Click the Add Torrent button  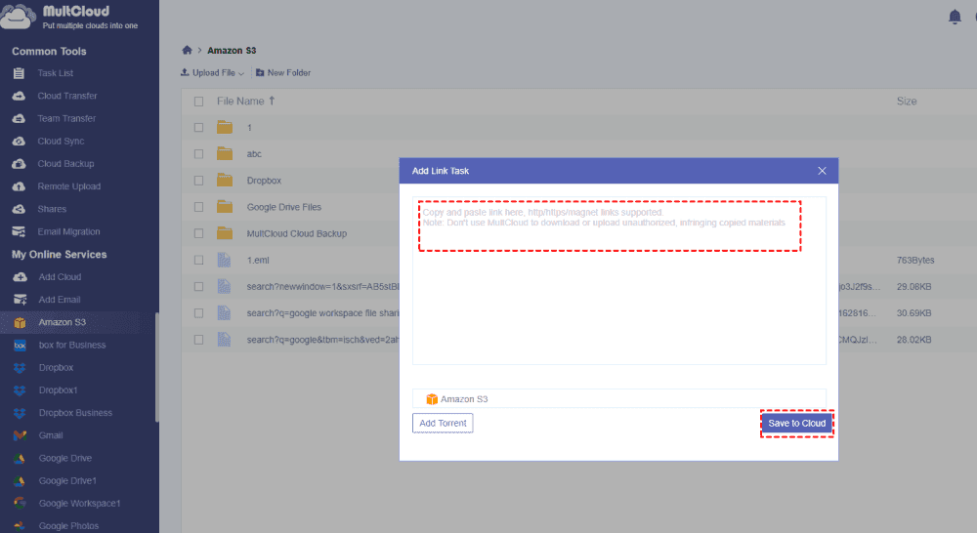[x=443, y=423]
